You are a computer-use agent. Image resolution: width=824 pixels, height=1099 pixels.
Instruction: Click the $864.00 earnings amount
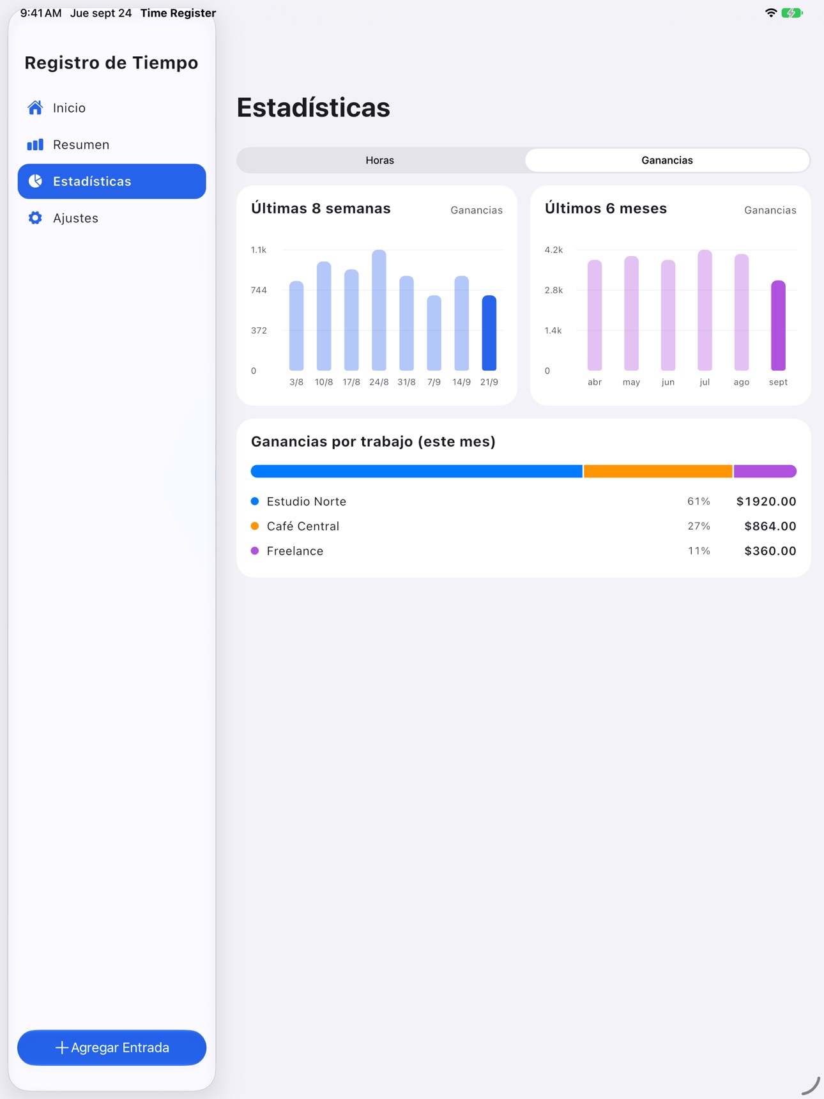(770, 526)
